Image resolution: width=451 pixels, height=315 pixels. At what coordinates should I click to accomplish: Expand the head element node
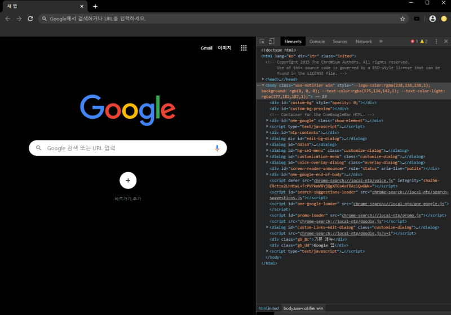[x=263, y=79]
